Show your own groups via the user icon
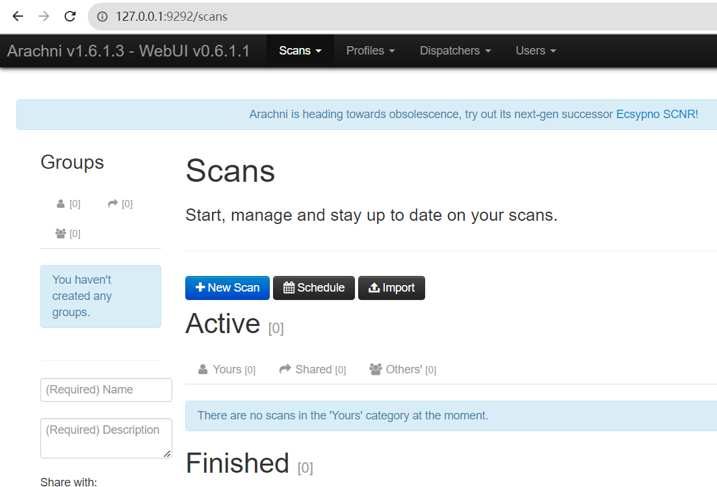 (x=68, y=204)
